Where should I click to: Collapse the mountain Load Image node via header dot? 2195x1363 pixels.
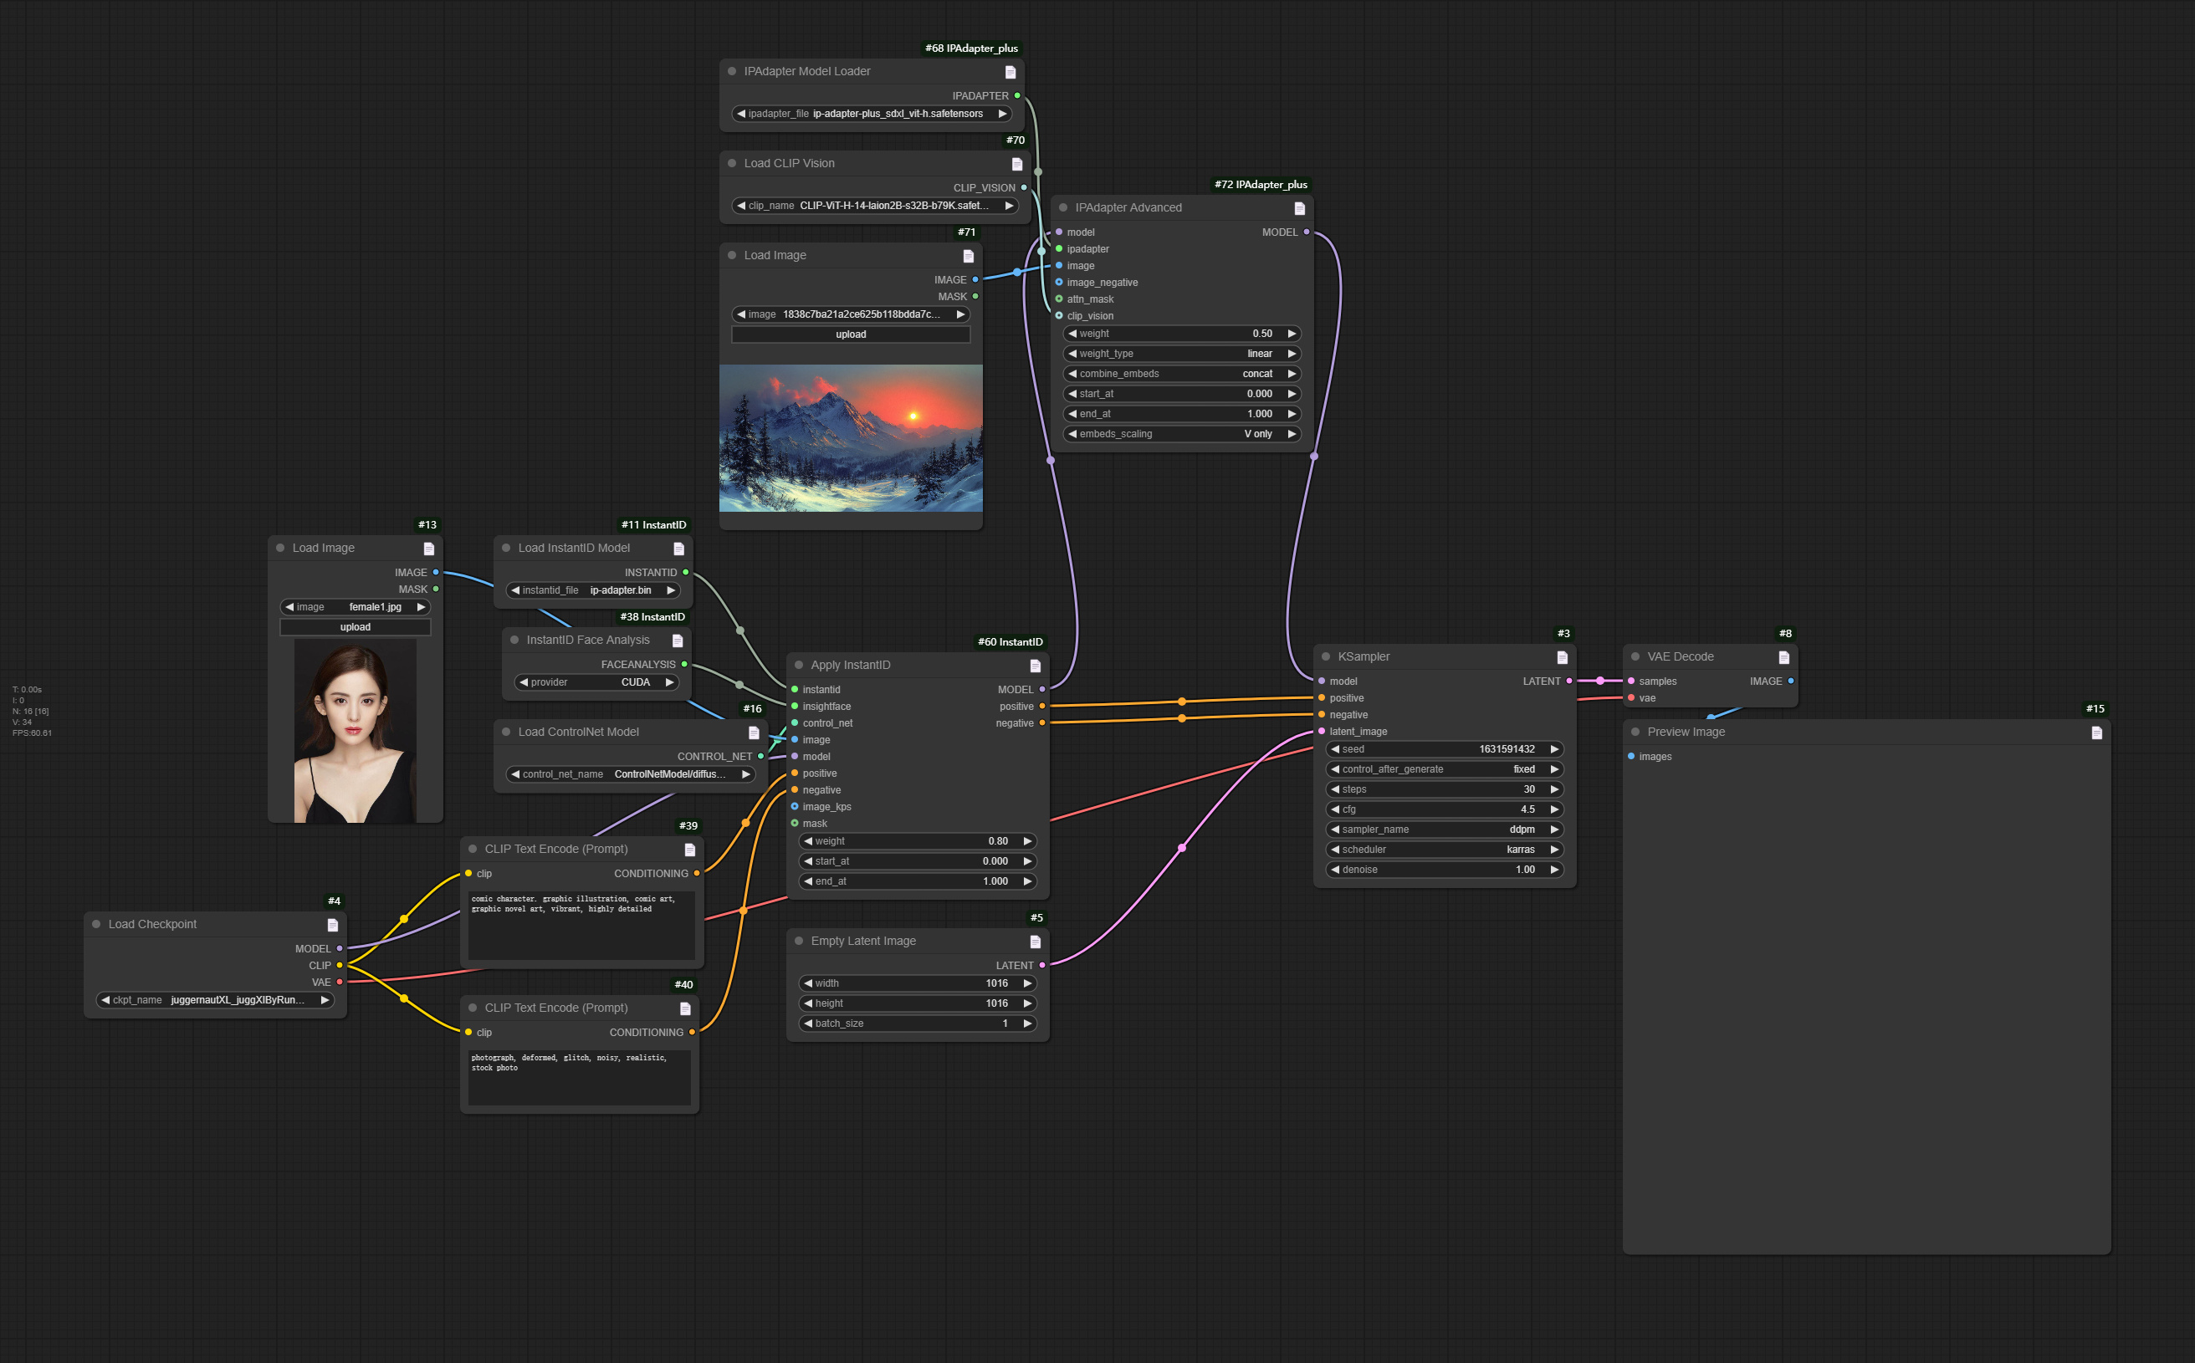click(x=730, y=255)
